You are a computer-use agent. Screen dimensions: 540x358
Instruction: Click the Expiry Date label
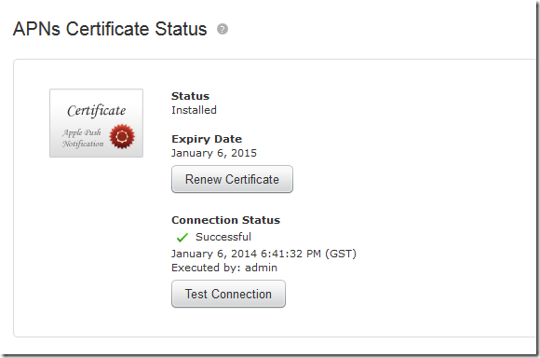click(207, 139)
